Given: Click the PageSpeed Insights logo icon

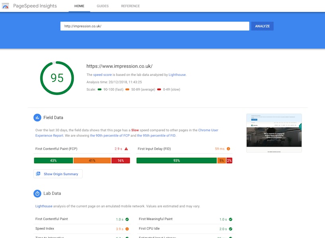Looking at the screenshot, I should tap(6, 6).
